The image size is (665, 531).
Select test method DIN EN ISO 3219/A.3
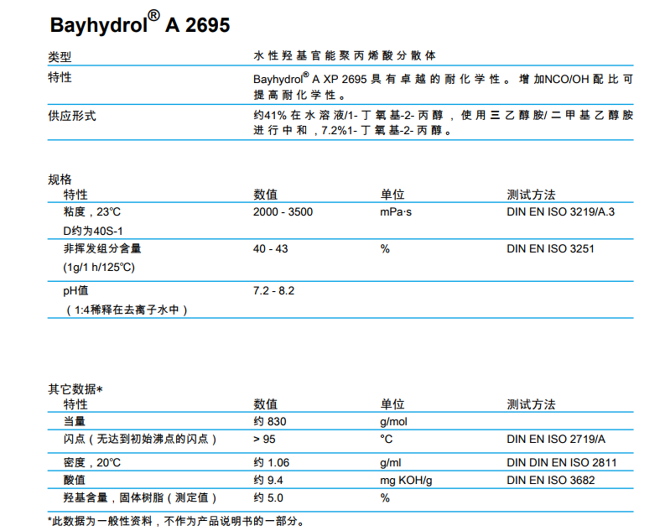click(x=560, y=212)
